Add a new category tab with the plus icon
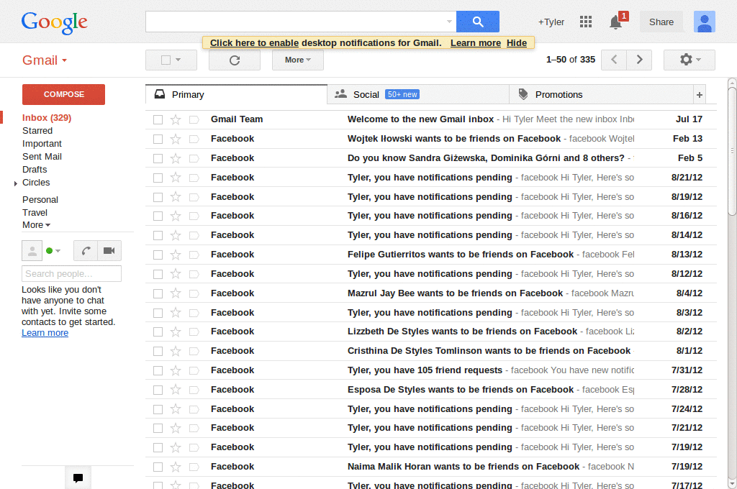Image resolution: width=737 pixels, height=489 pixels. point(699,94)
